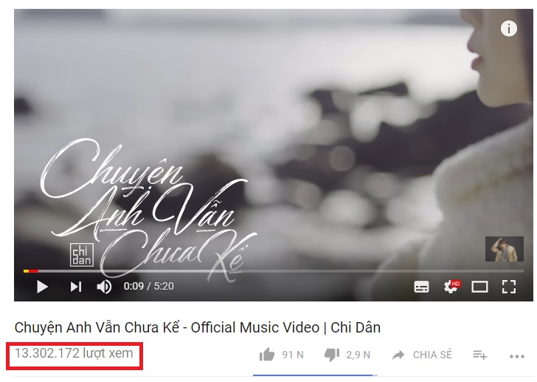Skip to the next video
Image resolution: width=537 pixels, height=382 pixels.
pyautogui.click(x=76, y=287)
